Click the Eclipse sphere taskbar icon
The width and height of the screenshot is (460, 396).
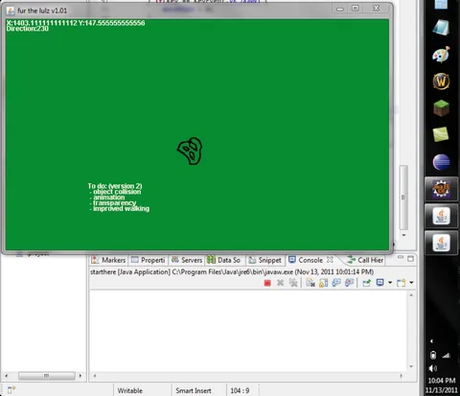[x=441, y=162]
